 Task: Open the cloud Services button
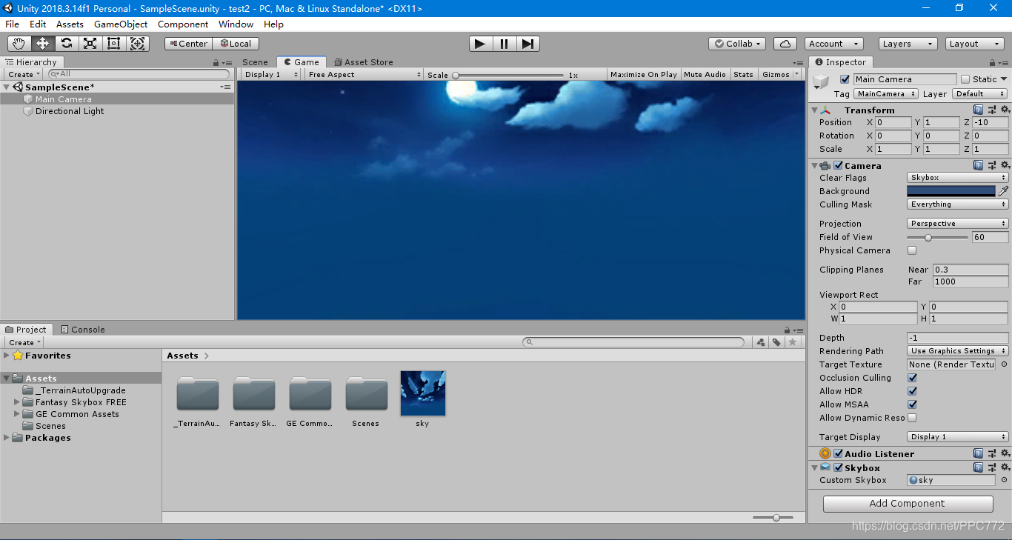785,44
